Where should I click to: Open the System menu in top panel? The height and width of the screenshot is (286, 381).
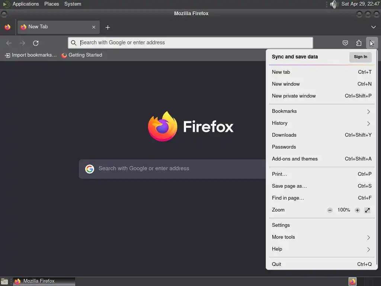coord(73,4)
